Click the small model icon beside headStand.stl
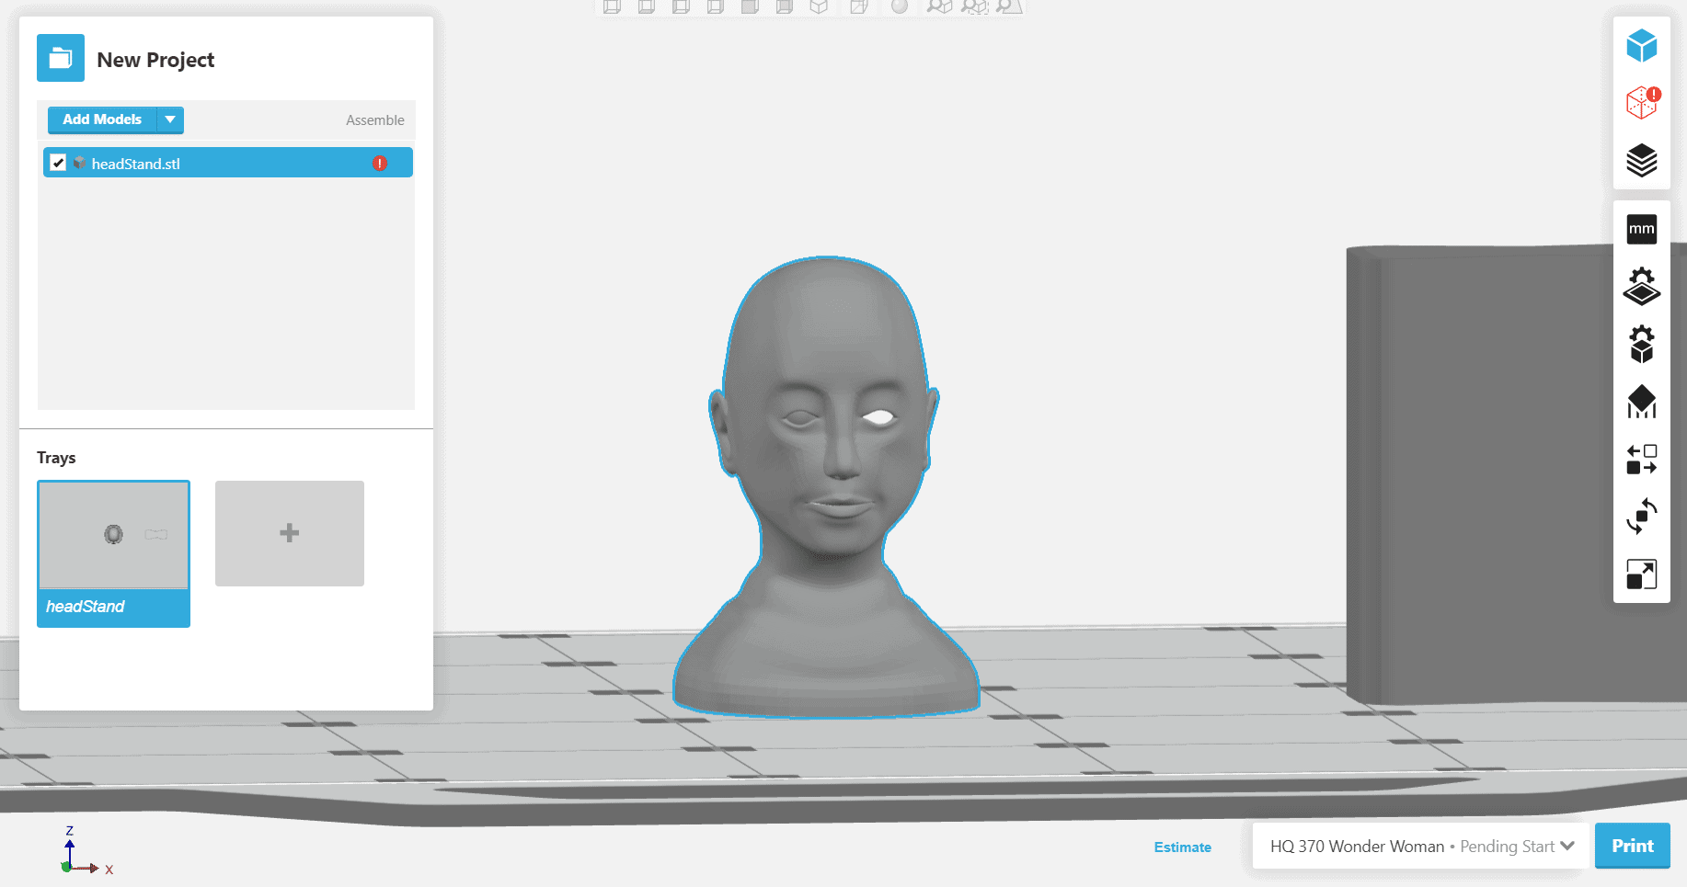The width and height of the screenshot is (1687, 887). click(x=80, y=163)
